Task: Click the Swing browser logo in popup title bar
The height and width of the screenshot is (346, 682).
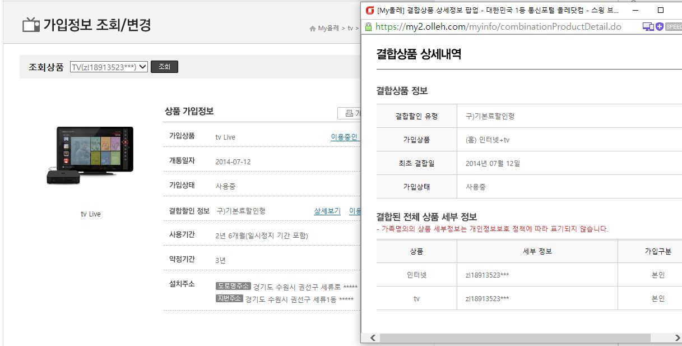Action: [369, 10]
